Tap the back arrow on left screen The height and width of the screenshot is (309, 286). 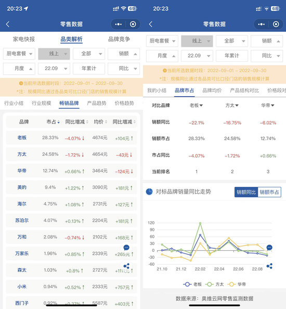8,24
